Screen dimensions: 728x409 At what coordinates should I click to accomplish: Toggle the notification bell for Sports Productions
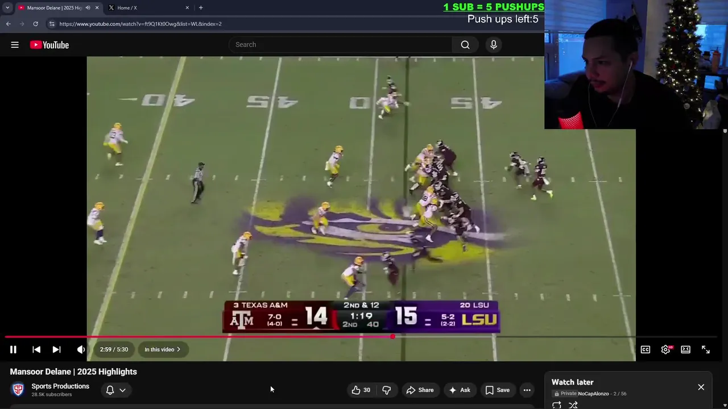pyautogui.click(x=110, y=390)
